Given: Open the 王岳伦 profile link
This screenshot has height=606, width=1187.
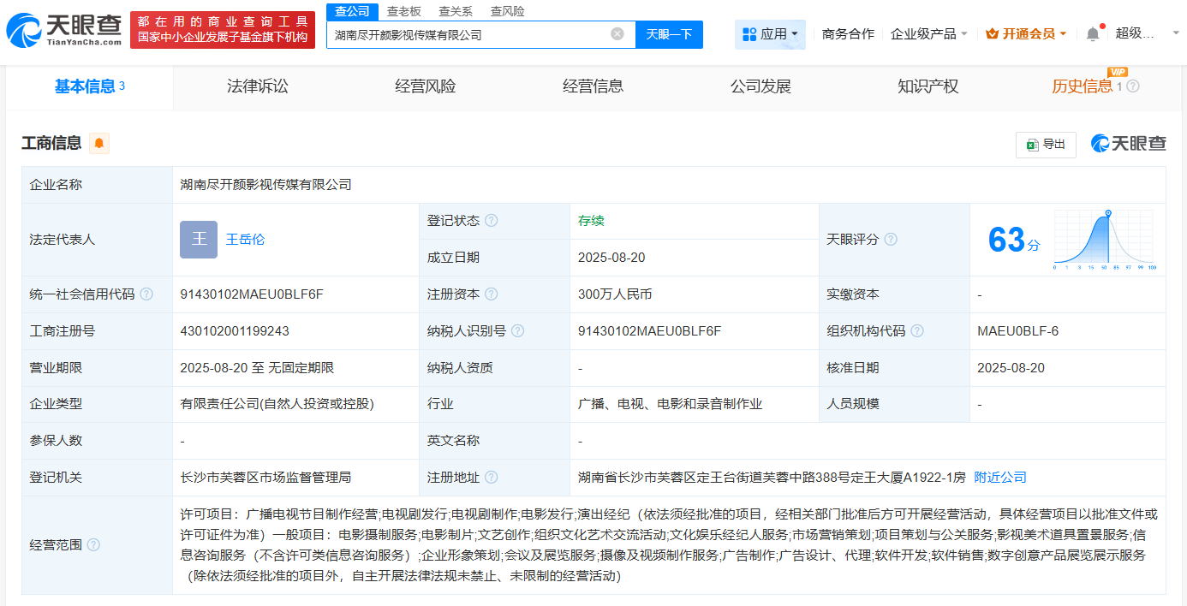Looking at the screenshot, I should click(x=246, y=240).
